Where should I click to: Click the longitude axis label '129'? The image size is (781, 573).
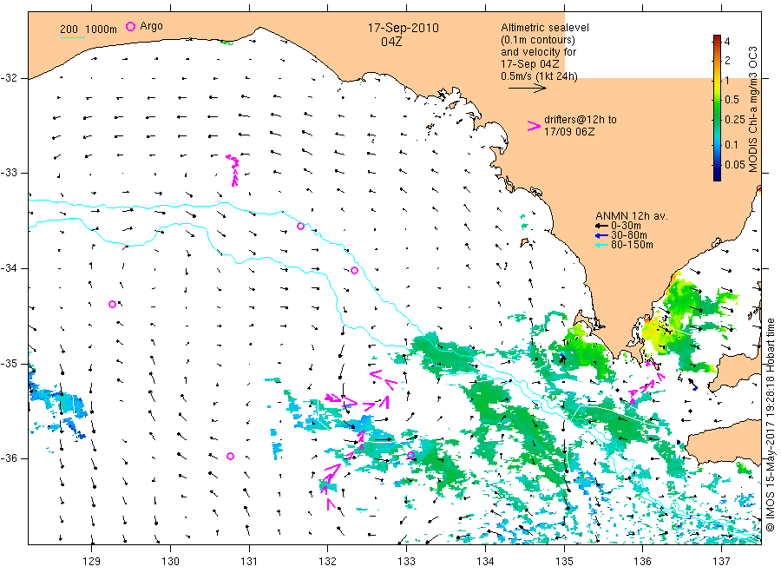point(92,562)
